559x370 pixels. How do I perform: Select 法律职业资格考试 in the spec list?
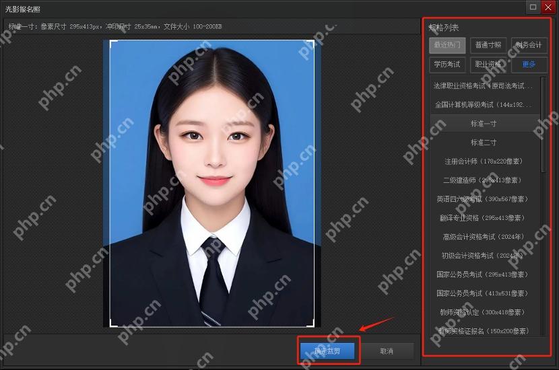[x=484, y=86]
